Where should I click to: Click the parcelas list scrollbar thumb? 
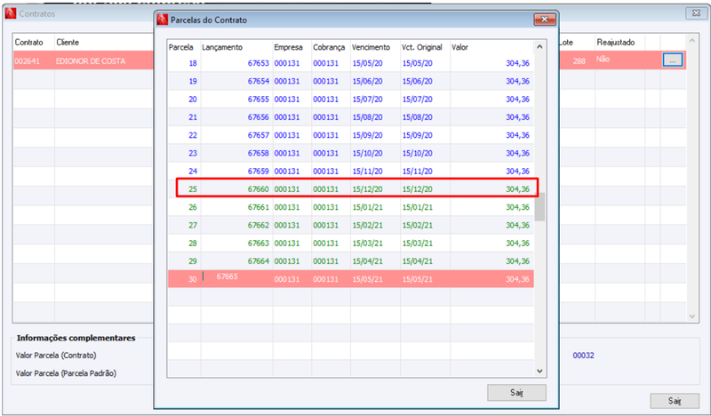coord(539,207)
